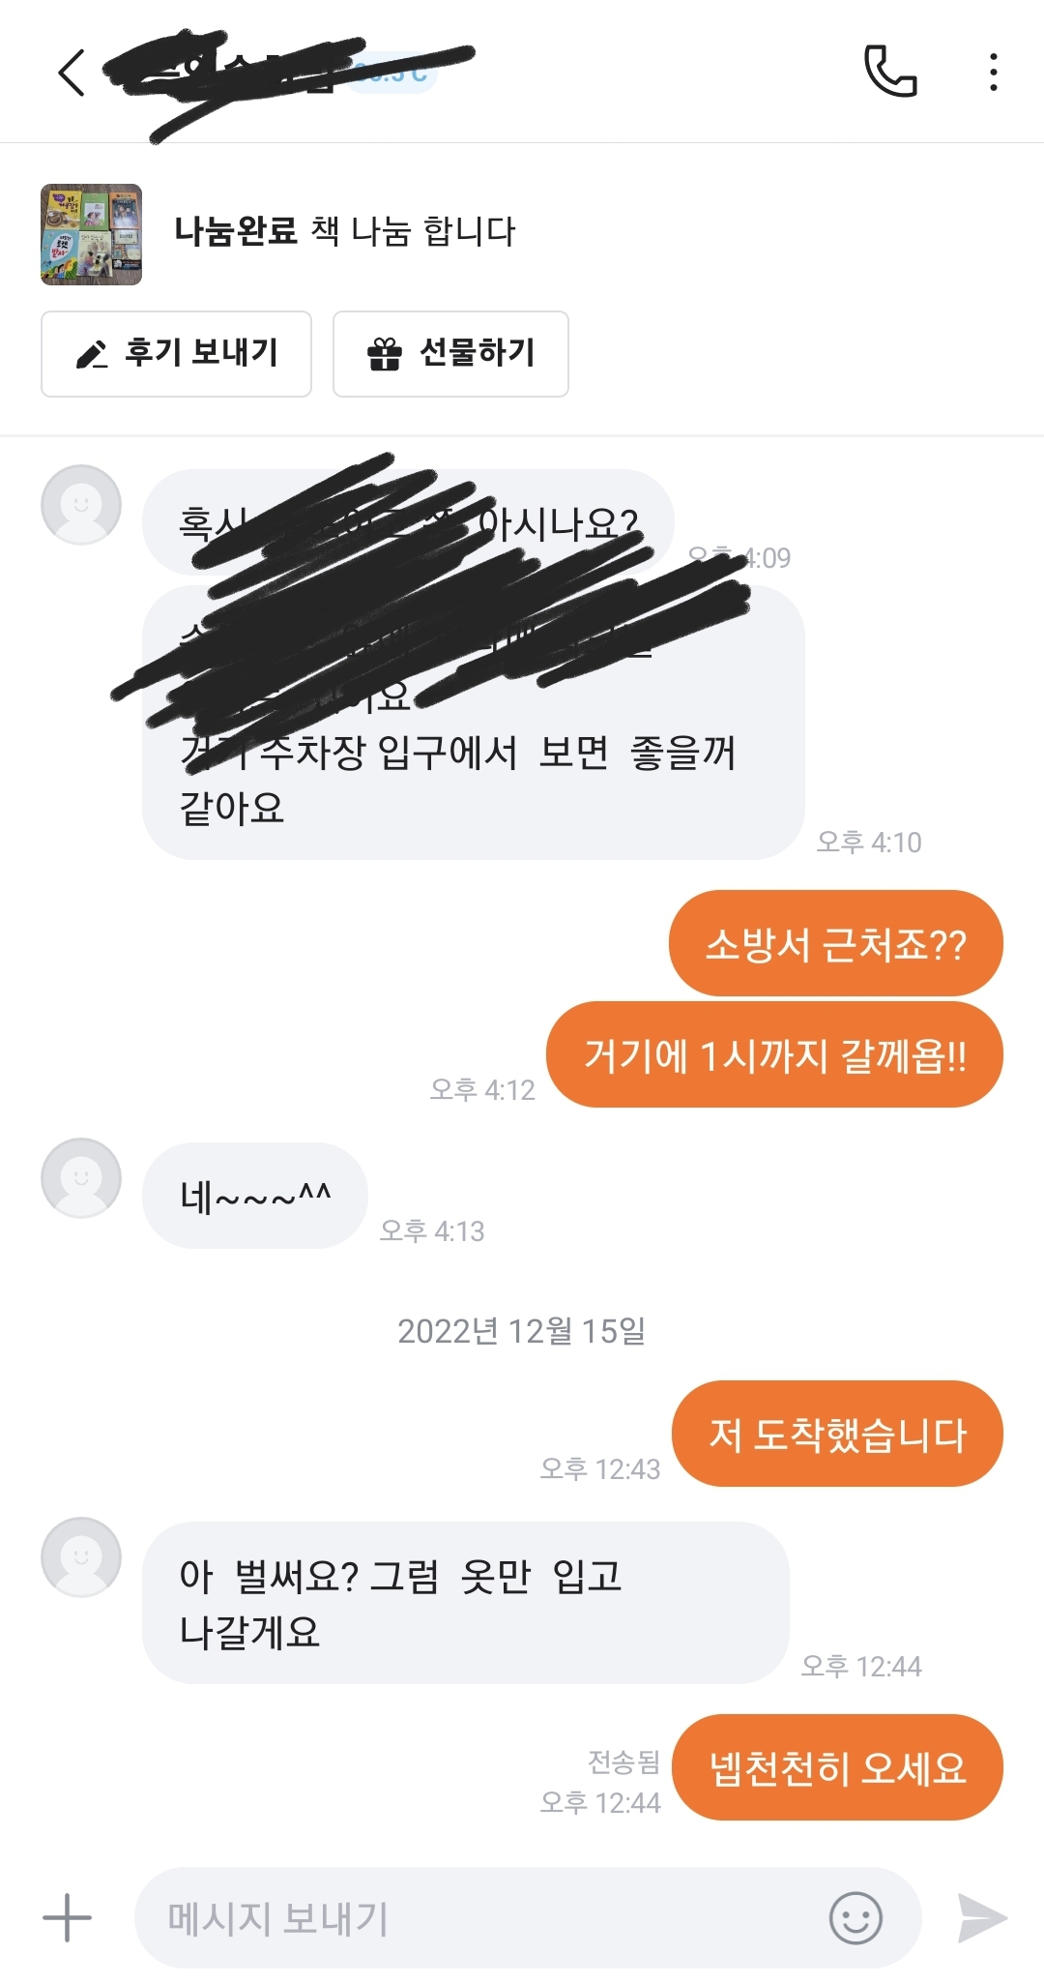Image resolution: width=1044 pixels, height=1984 pixels.
Task: Tap the topmost profile avatar in chat
Action: [x=81, y=505]
